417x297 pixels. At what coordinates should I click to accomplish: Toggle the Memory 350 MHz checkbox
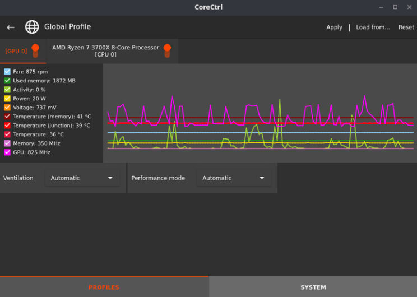(7, 143)
